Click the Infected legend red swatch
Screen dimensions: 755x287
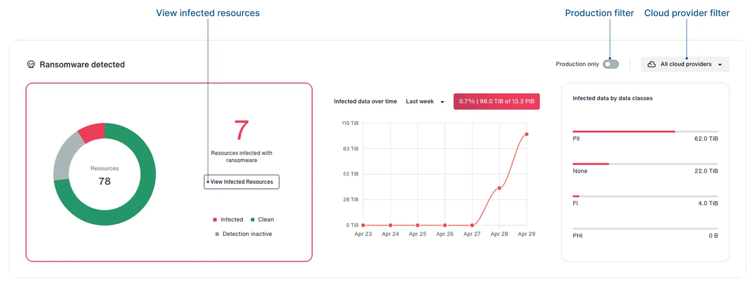pyautogui.click(x=215, y=219)
